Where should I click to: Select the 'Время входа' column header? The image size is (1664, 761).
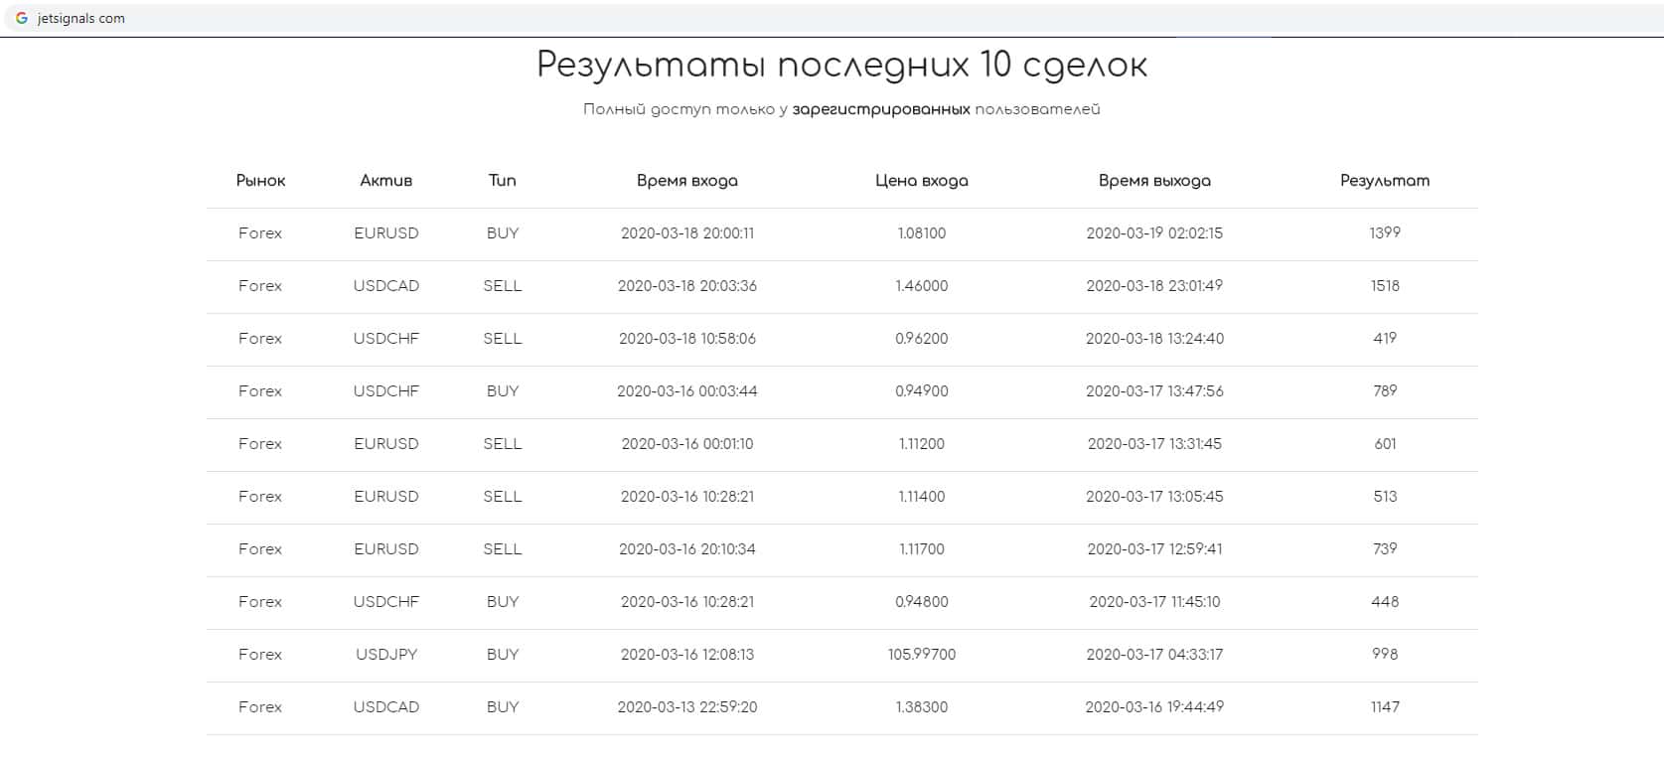686,181
